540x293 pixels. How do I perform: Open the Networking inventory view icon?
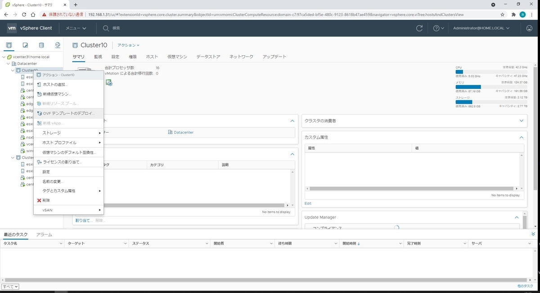58,45
